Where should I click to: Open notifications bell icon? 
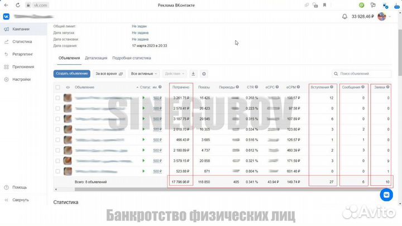click(344, 17)
